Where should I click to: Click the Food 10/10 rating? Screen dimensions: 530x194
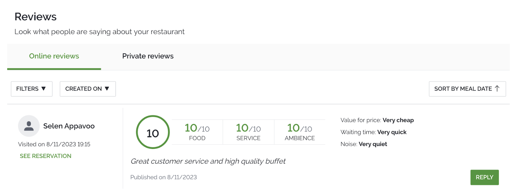pyautogui.click(x=197, y=132)
